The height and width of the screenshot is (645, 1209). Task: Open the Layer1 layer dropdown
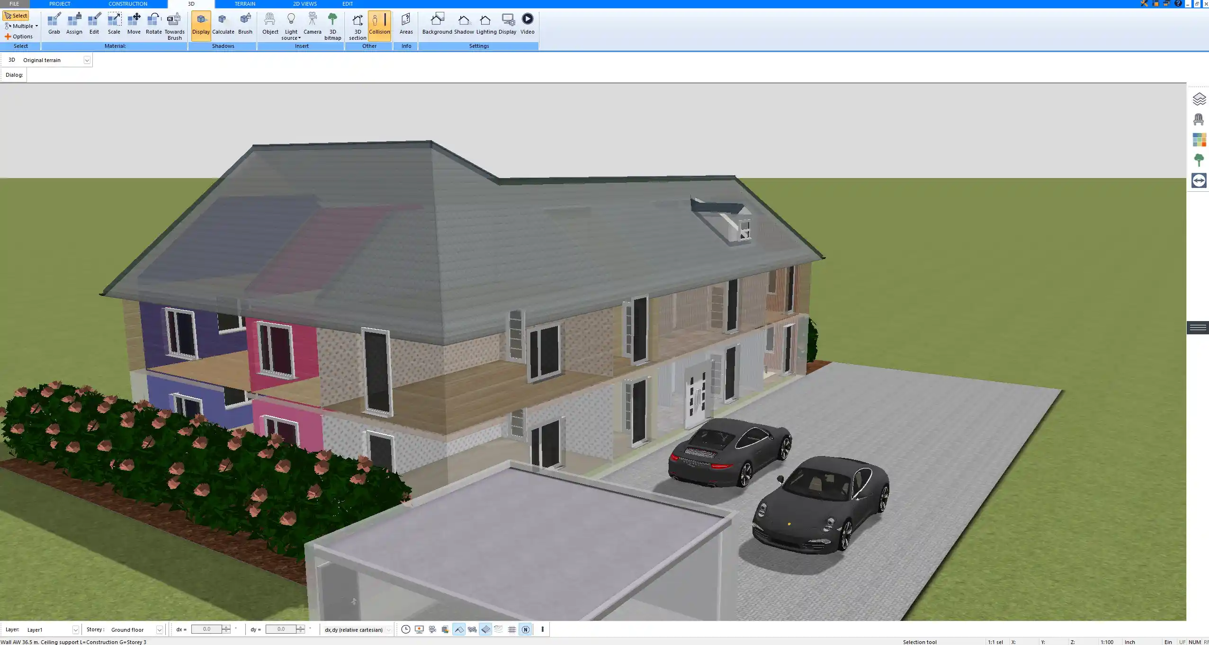[75, 630]
